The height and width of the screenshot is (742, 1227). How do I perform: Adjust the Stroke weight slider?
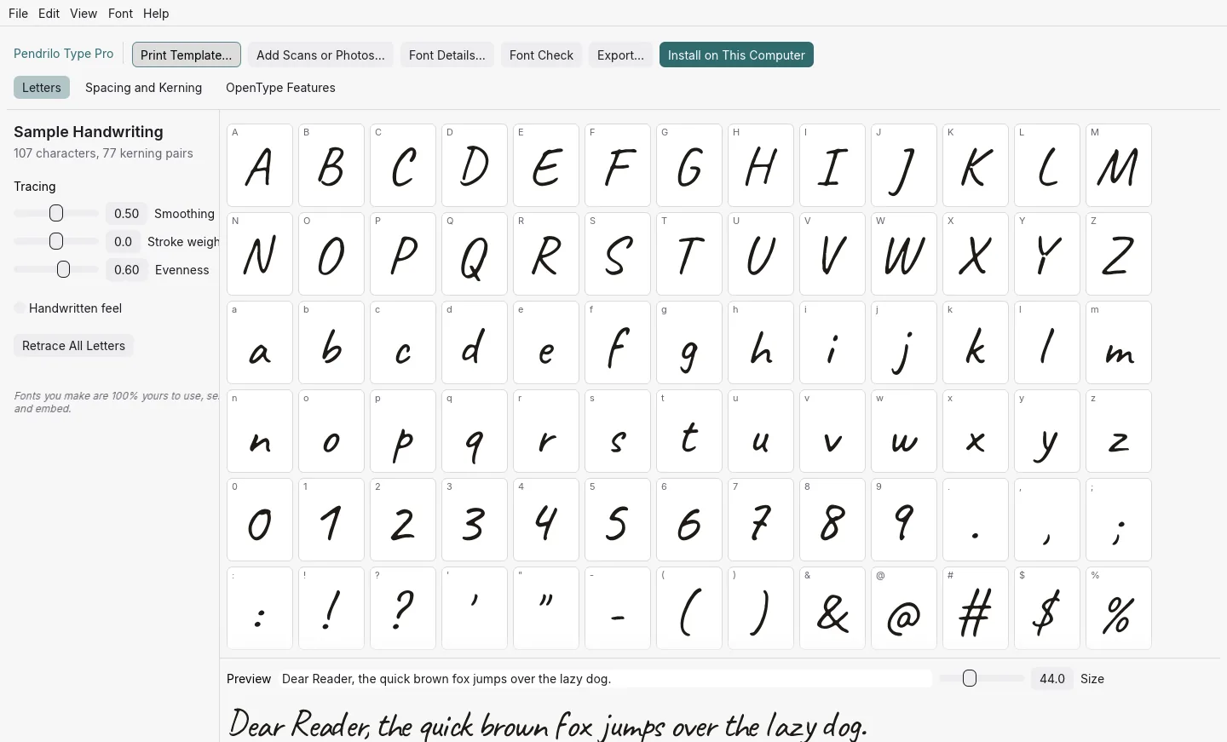click(x=56, y=241)
